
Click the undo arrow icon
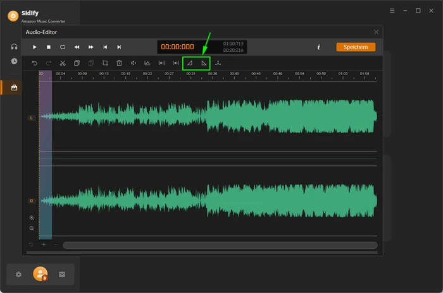pos(35,63)
